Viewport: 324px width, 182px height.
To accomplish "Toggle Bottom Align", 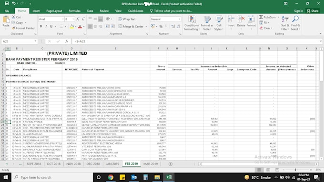I will pyautogui.click(x=101, y=19).
